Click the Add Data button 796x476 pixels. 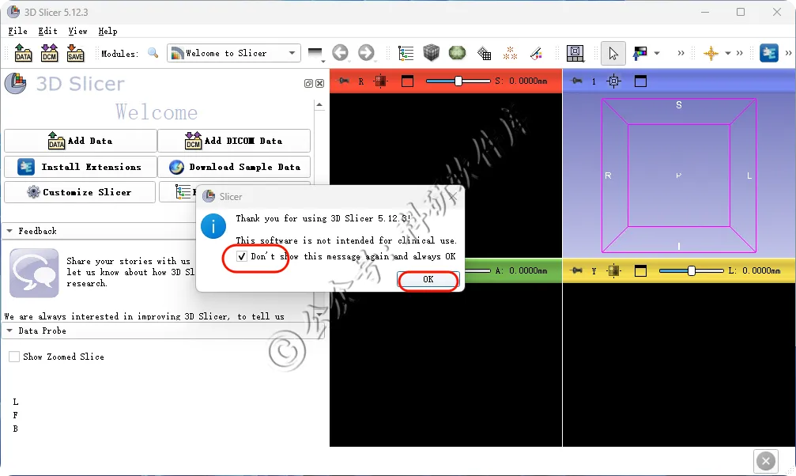(80, 141)
